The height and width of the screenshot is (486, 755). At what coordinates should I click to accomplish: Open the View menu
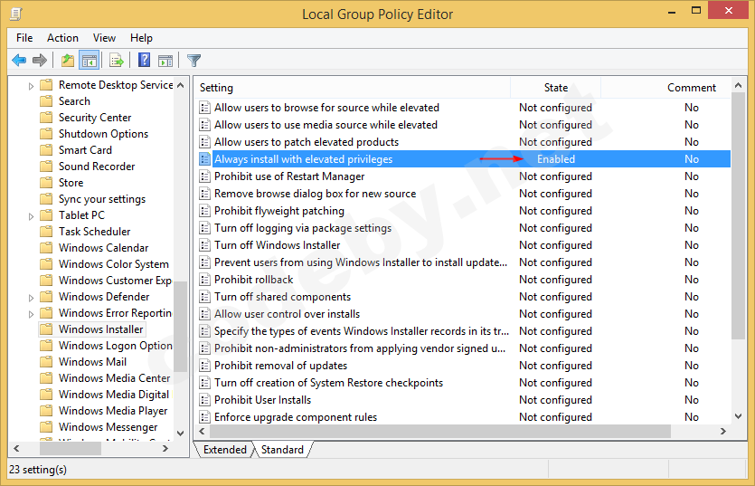pos(104,38)
